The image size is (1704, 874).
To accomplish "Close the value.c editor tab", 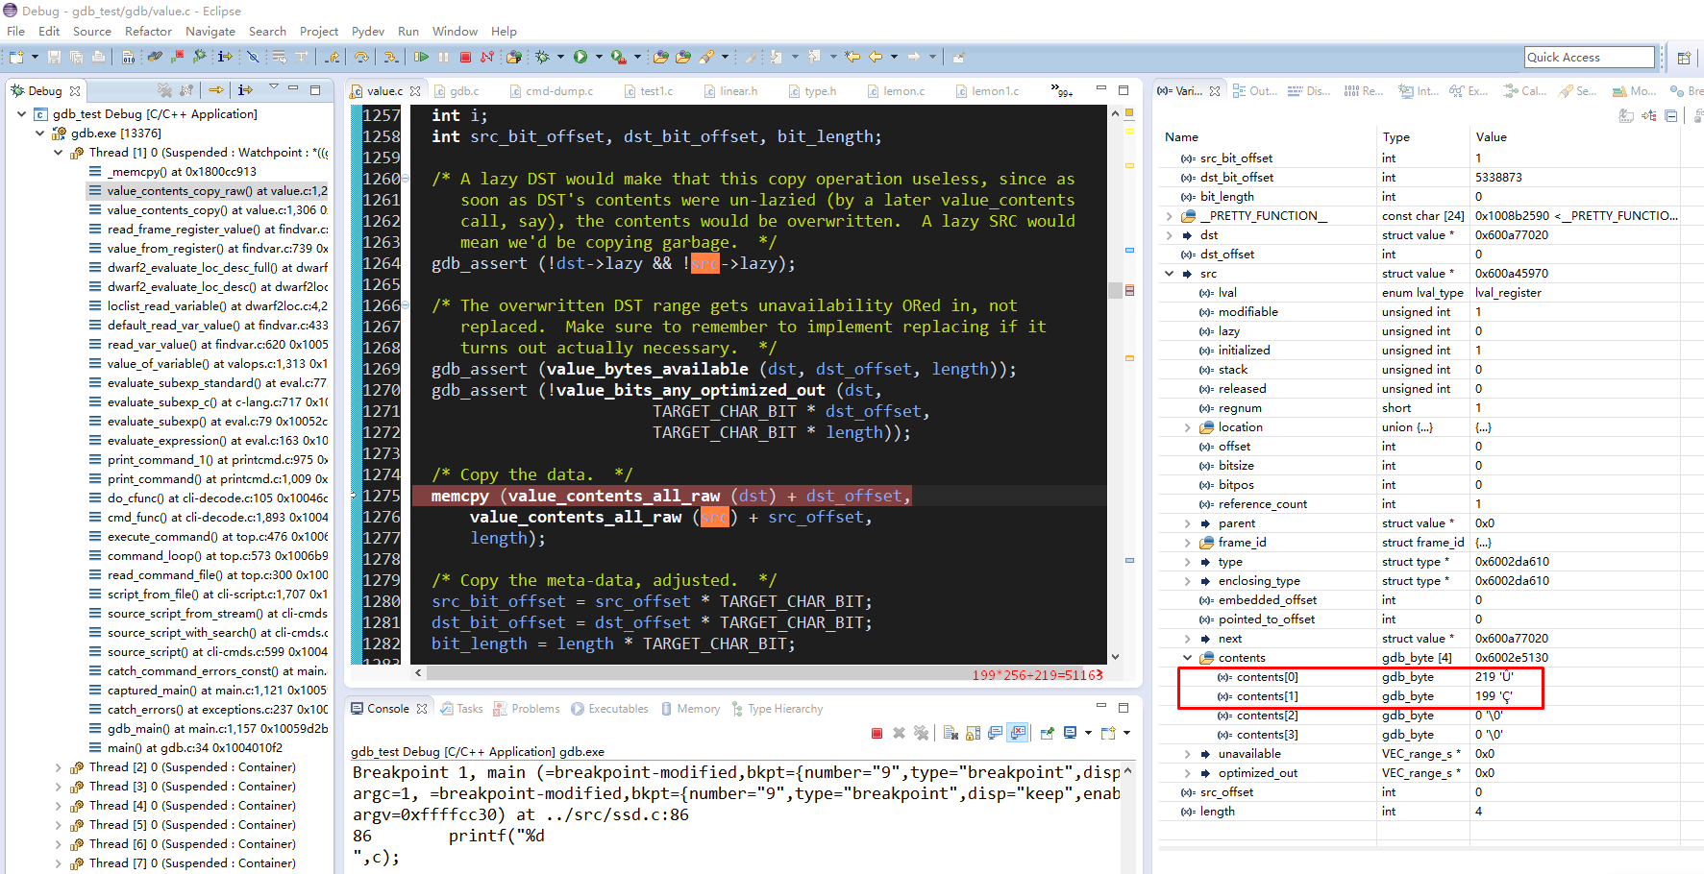I will 415,91.
